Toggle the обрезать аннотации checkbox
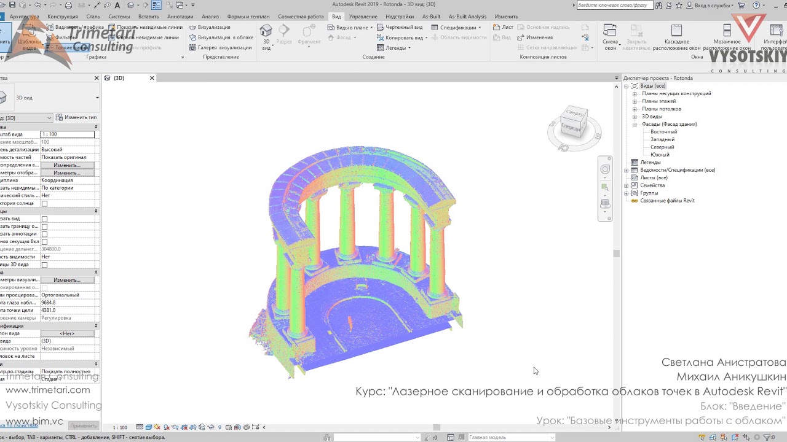This screenshot has height=442, width=787. [44, 234]
